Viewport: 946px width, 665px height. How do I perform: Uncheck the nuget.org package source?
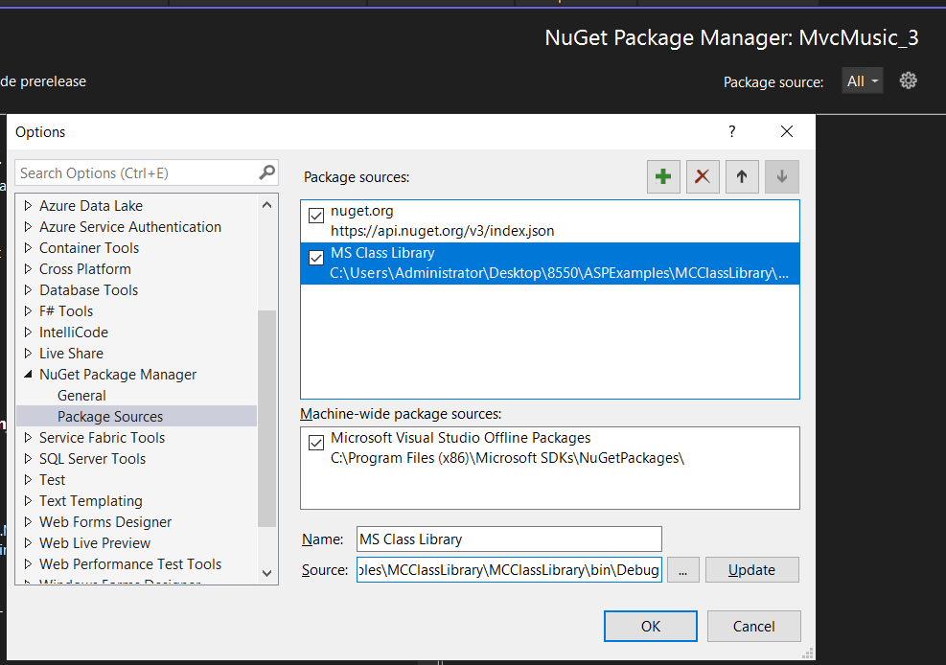316,217
